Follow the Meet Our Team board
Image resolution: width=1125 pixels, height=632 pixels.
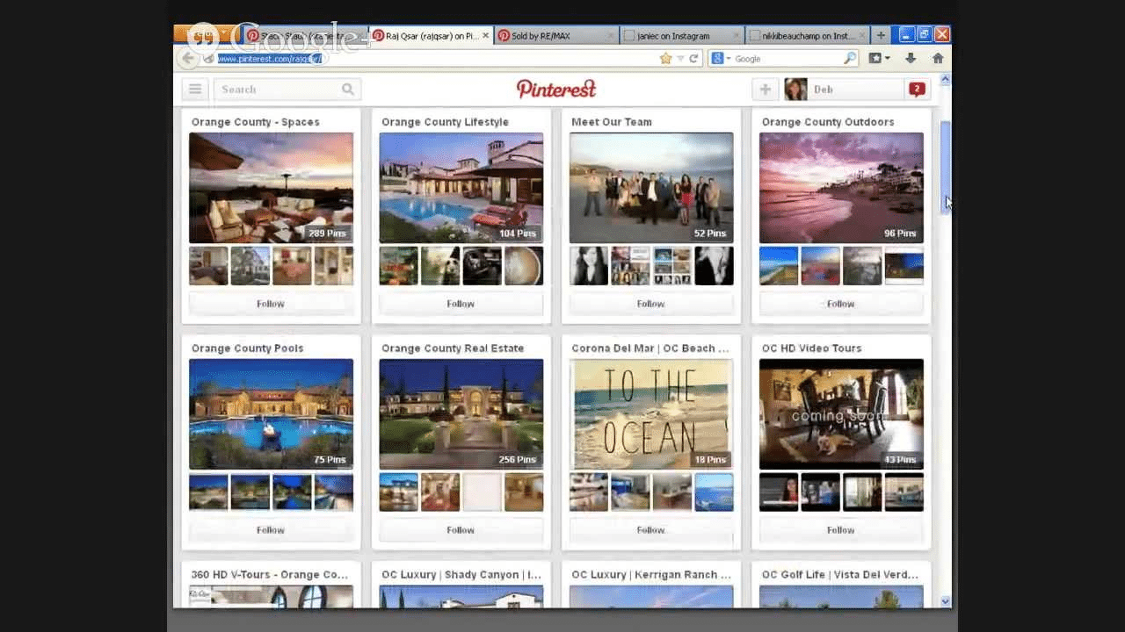(x=651, y=304)
